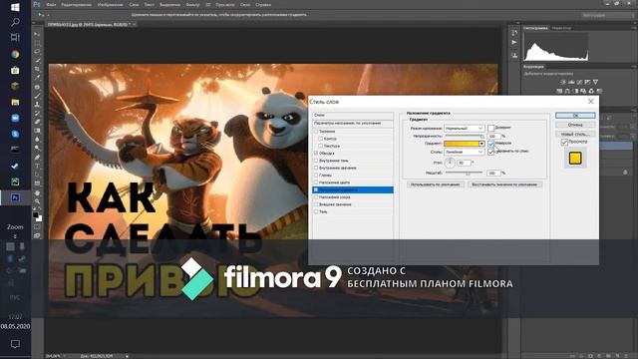
Task: Add a Curves adjustment
Action: point(579,82)
